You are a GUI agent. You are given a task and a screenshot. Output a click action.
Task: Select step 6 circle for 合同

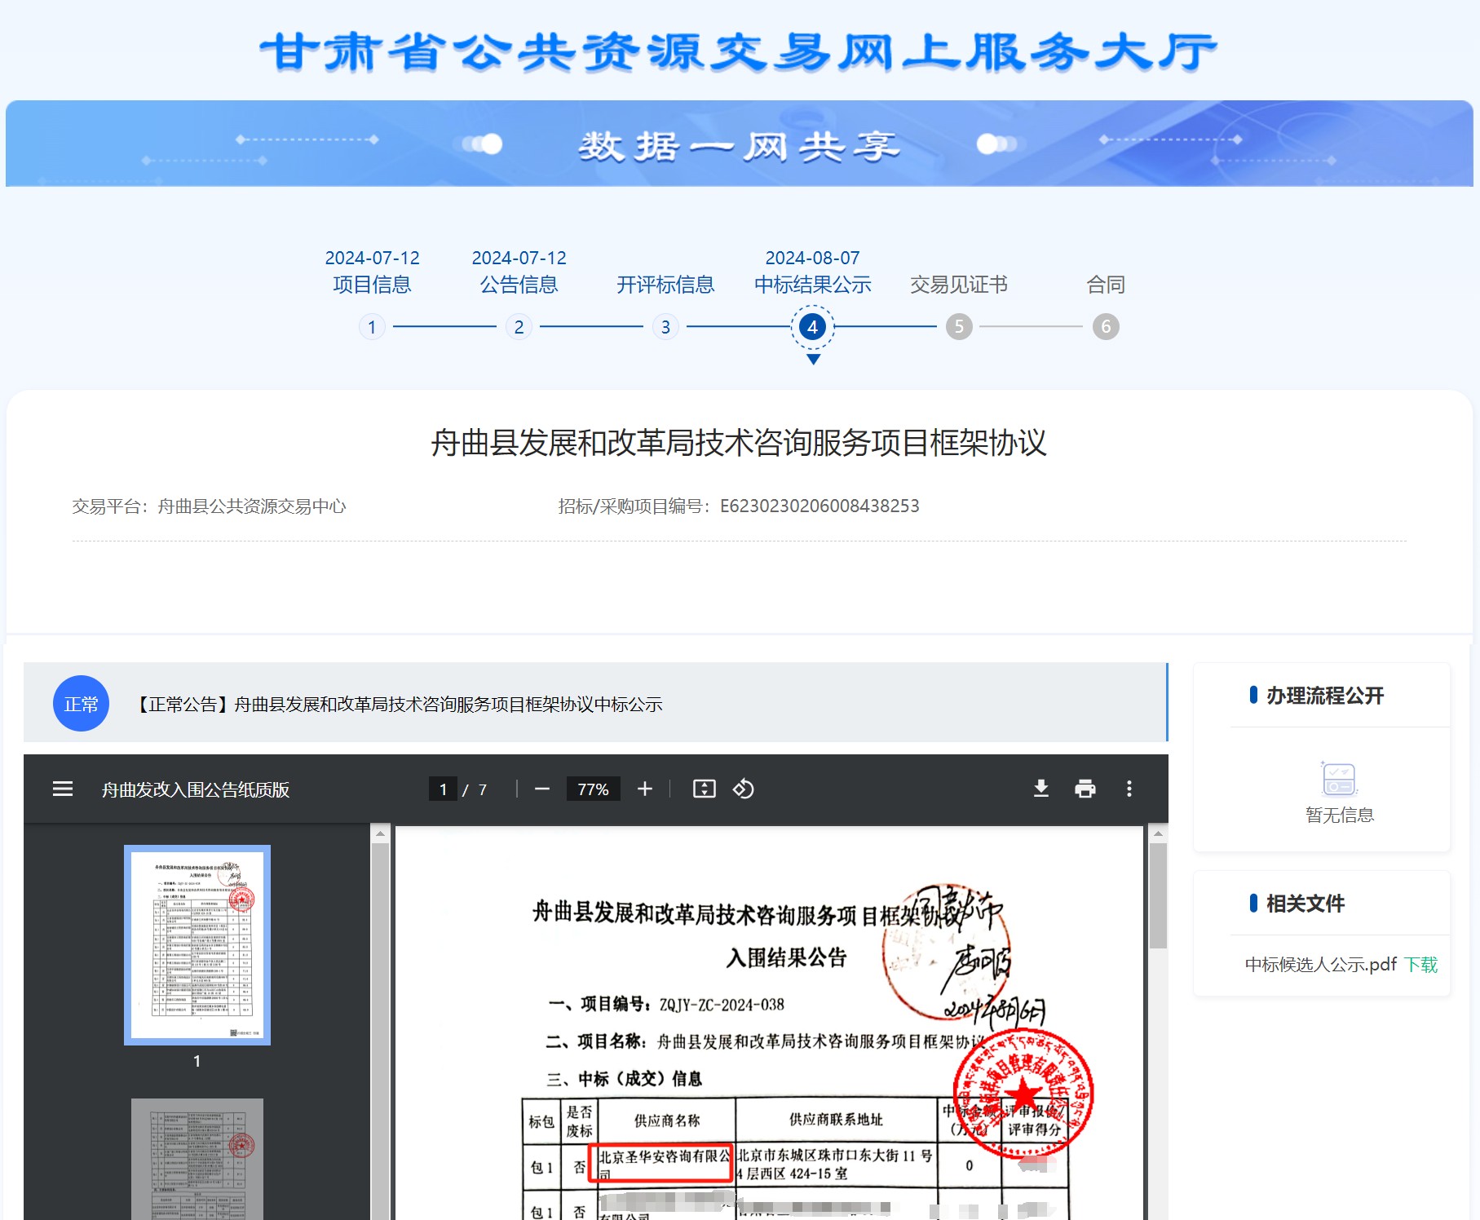pos(1106,327)
